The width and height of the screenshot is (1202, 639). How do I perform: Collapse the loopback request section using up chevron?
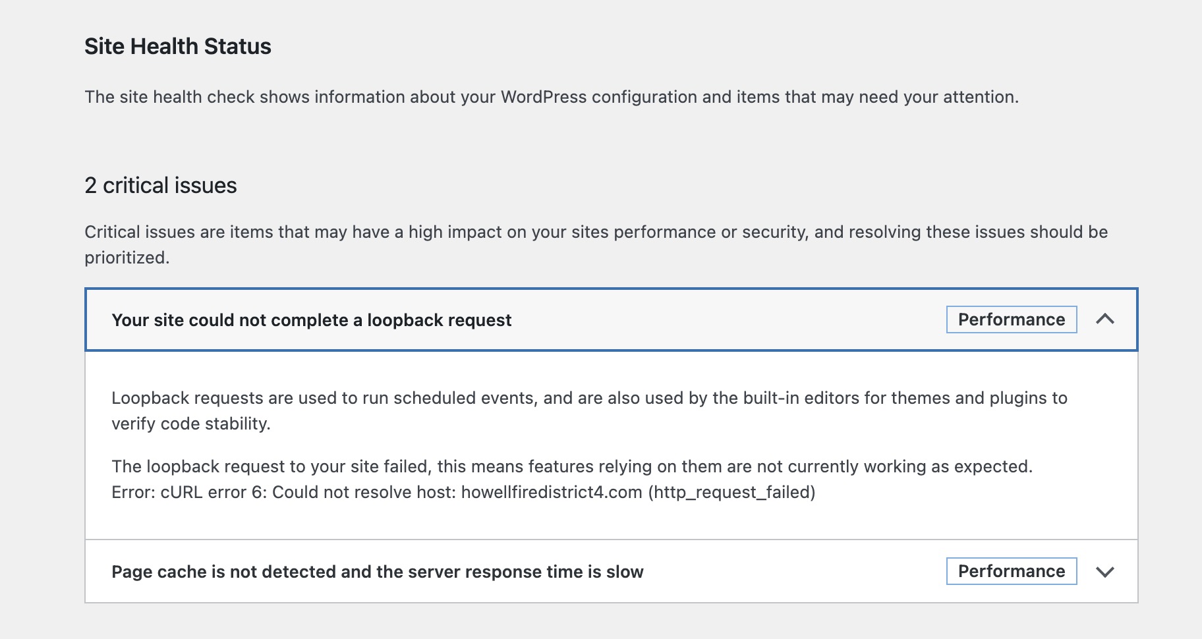point(1104,319)
